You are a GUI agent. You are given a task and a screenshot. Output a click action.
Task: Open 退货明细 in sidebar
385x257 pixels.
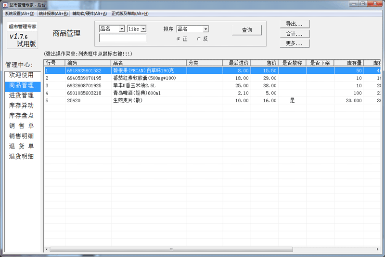(21, 156)
